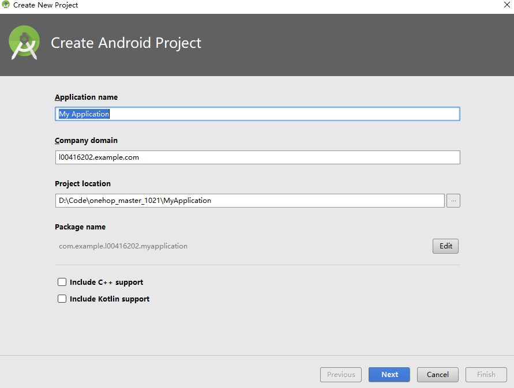Image resolution: width=514 pixels, height=388 pixels.
Task: Click the Create Android Project header text
Action: 126,43
